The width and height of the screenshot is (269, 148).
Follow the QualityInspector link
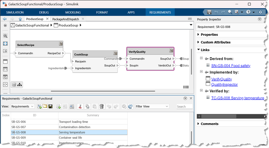point(224,84)
